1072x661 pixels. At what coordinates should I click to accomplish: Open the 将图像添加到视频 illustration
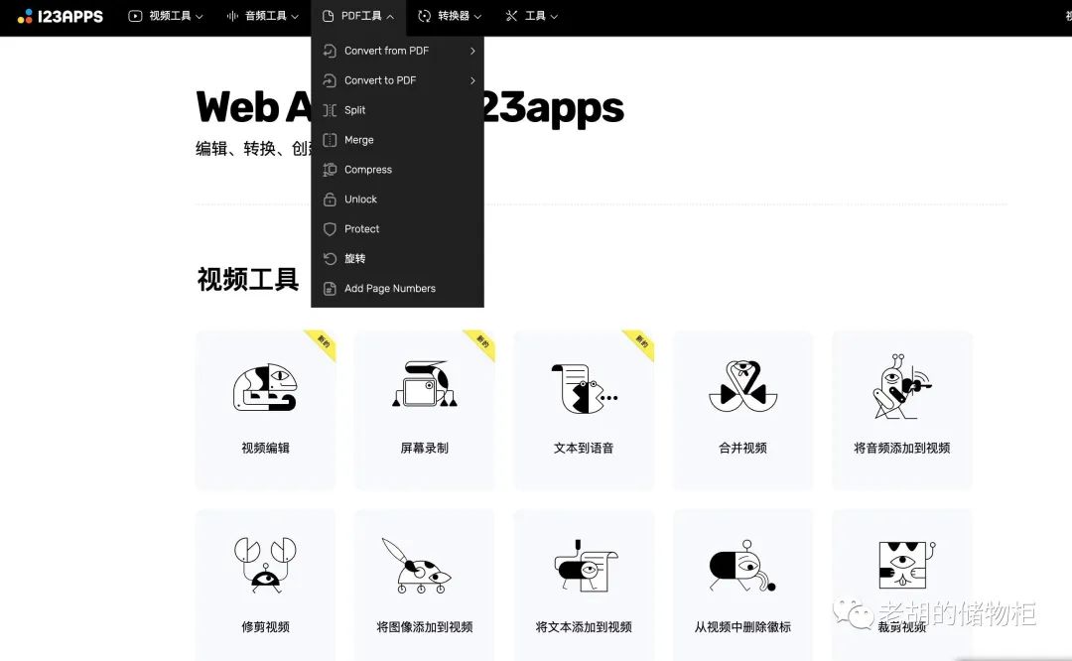pos(416,566)
